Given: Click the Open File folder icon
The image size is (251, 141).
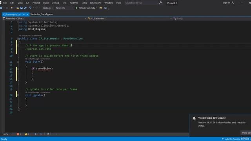Looking at the screenshot, I should 18,8.
